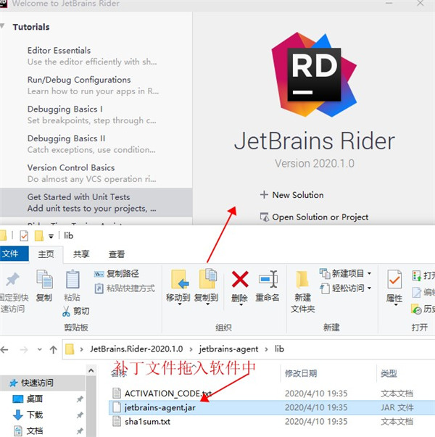Open the Editor Essentials tutorial
The image size is (435, 437).
coord(92,56)
